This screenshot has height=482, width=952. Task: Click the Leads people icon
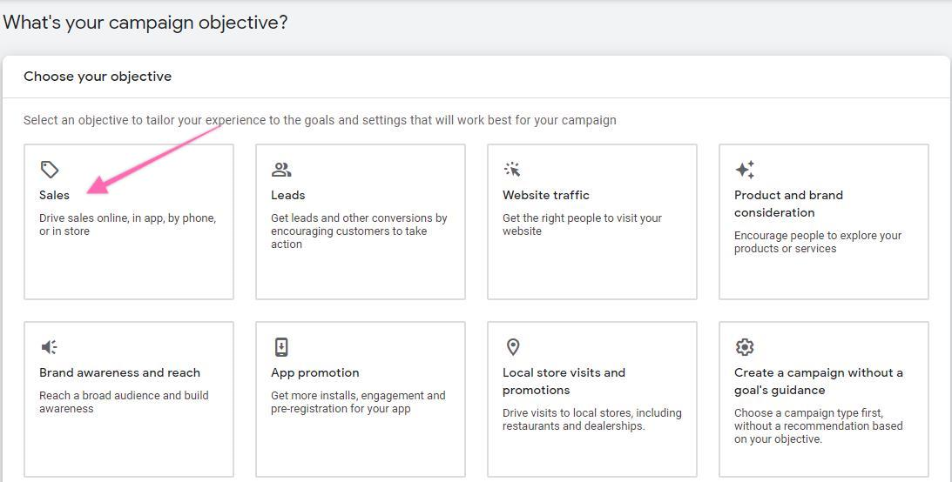click(x=281, y=170)
